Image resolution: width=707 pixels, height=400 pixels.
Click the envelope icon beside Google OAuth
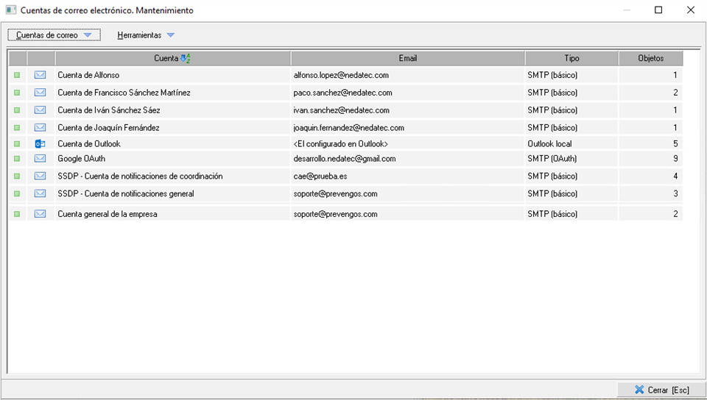41,159
